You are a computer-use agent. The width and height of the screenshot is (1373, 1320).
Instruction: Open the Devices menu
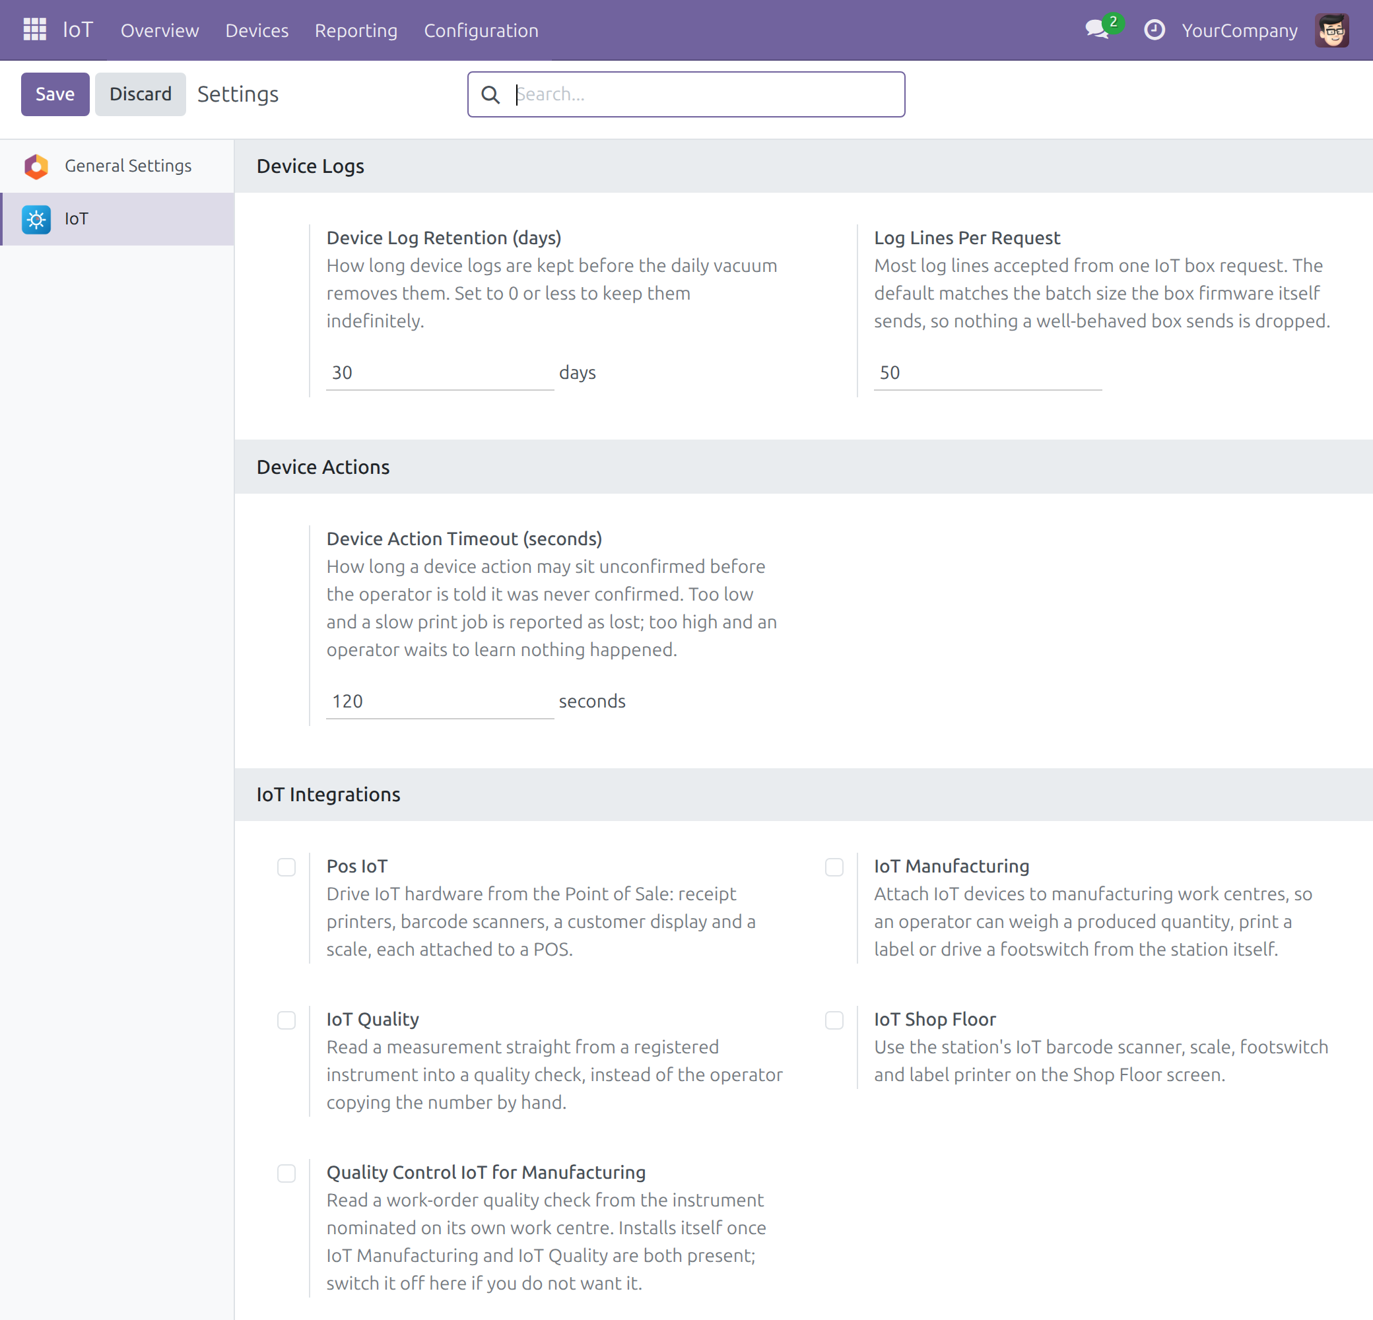point(257,30)
